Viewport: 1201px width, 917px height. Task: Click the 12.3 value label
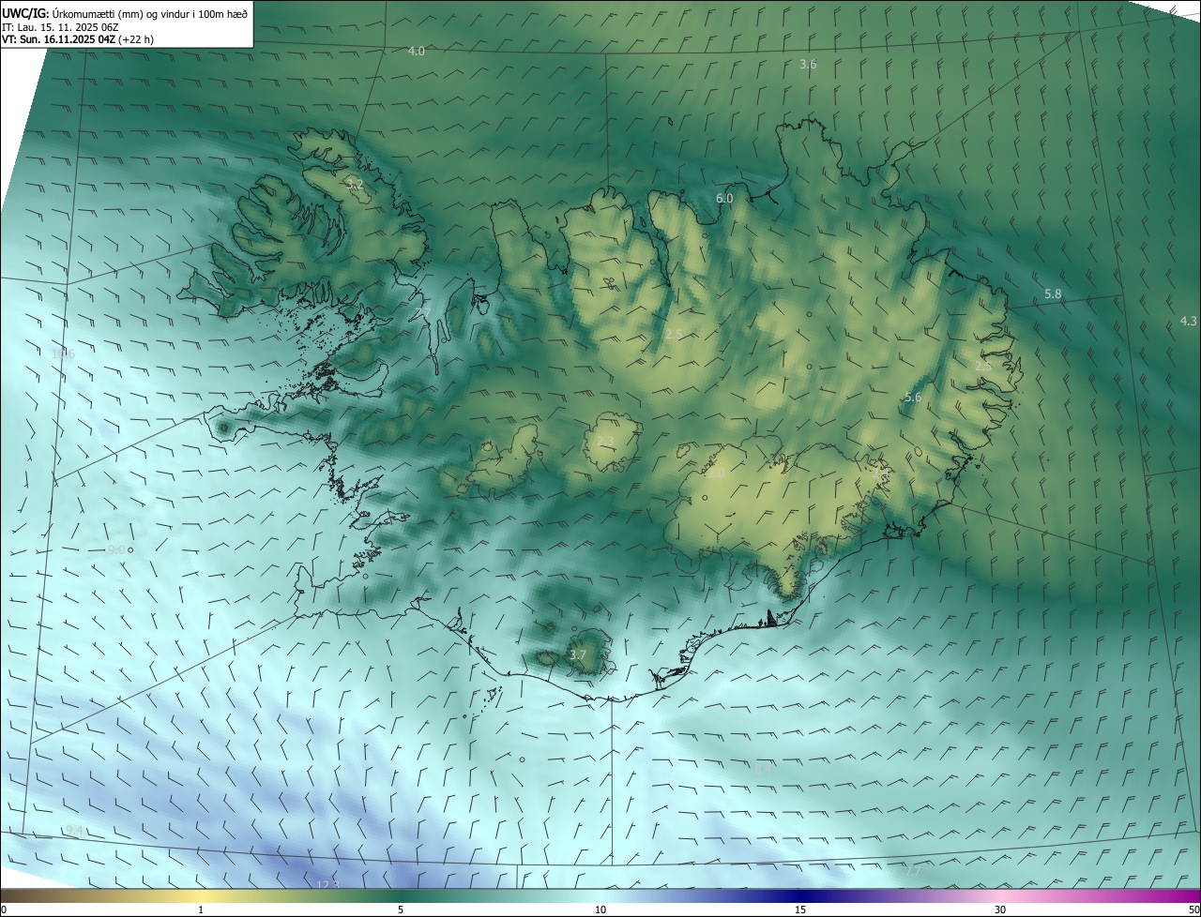[x=327, y=884]
